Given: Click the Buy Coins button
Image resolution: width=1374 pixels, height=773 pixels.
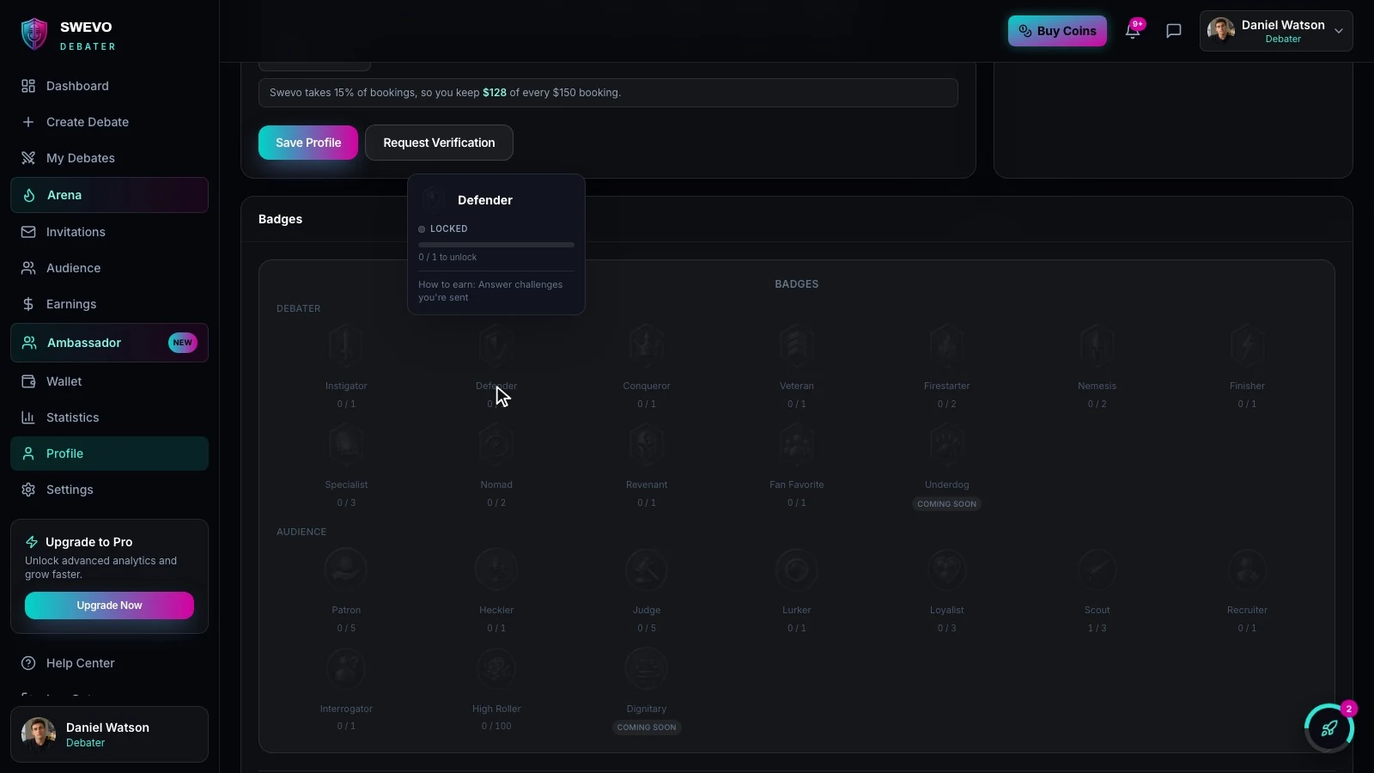Looking at the screenshot, I should click(x=1057, y=31).
